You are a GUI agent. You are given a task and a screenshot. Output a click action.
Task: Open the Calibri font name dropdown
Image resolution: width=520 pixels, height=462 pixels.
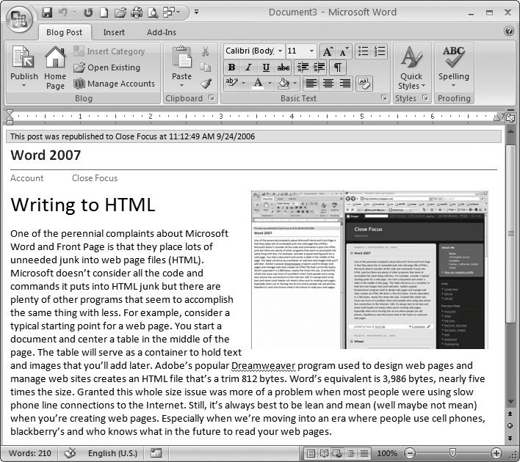click(x=279, y=51)
